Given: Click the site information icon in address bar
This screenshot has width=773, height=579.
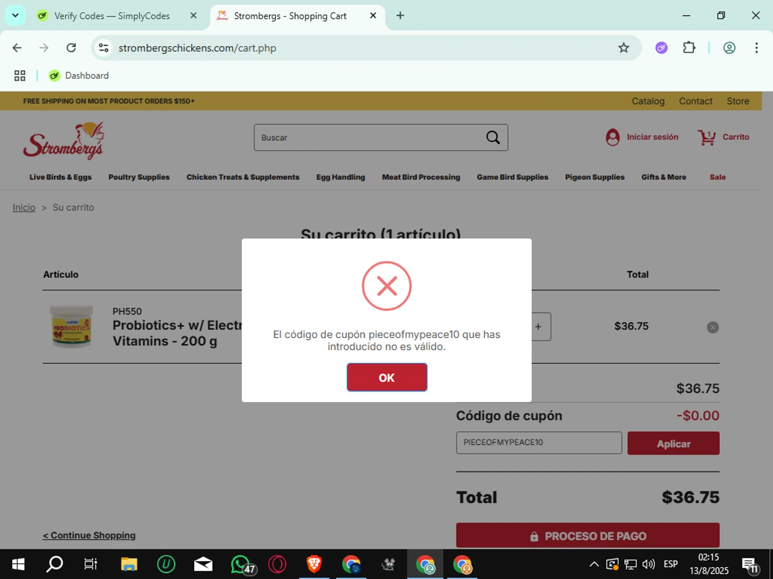Looking at the screenshot, I should click(x=104, y=48).
